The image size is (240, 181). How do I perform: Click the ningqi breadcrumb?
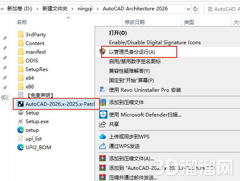pyautogui.click(x=85, y=9)
